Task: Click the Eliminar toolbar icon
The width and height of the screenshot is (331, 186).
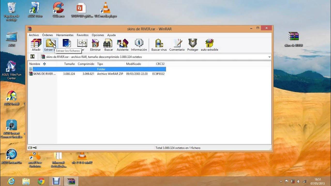Action: 95,44
